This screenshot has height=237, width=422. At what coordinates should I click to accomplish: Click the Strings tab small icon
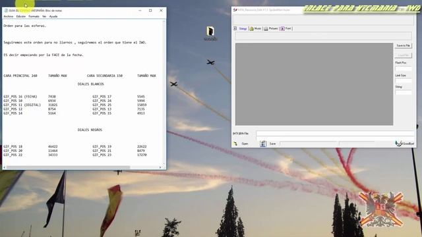(x=235, y=28)
